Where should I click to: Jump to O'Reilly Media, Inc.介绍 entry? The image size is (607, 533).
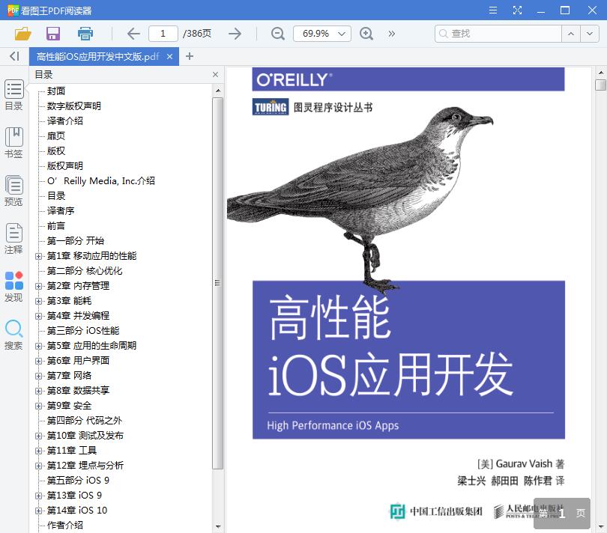point(101,181)
